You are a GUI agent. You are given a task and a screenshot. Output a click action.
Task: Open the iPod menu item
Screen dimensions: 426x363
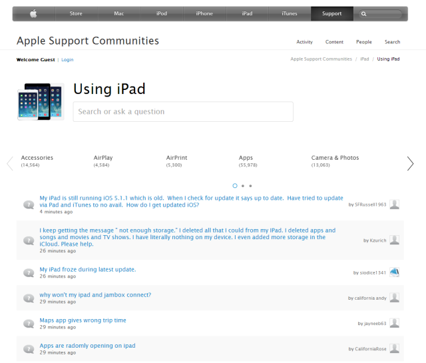pyautogui.click(x=162, y=13)
